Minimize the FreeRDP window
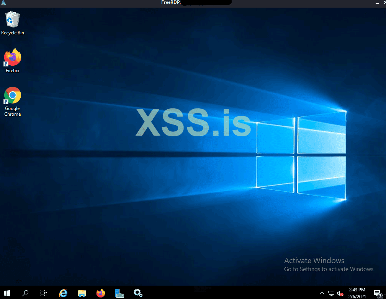The image size is (386, 299). (x=377, y=3)
